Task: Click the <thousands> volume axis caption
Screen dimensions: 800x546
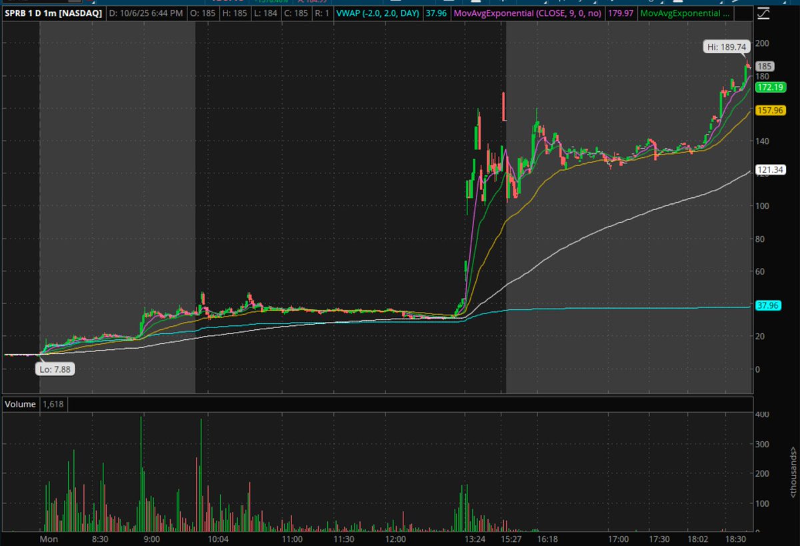Action: (794, 472)
